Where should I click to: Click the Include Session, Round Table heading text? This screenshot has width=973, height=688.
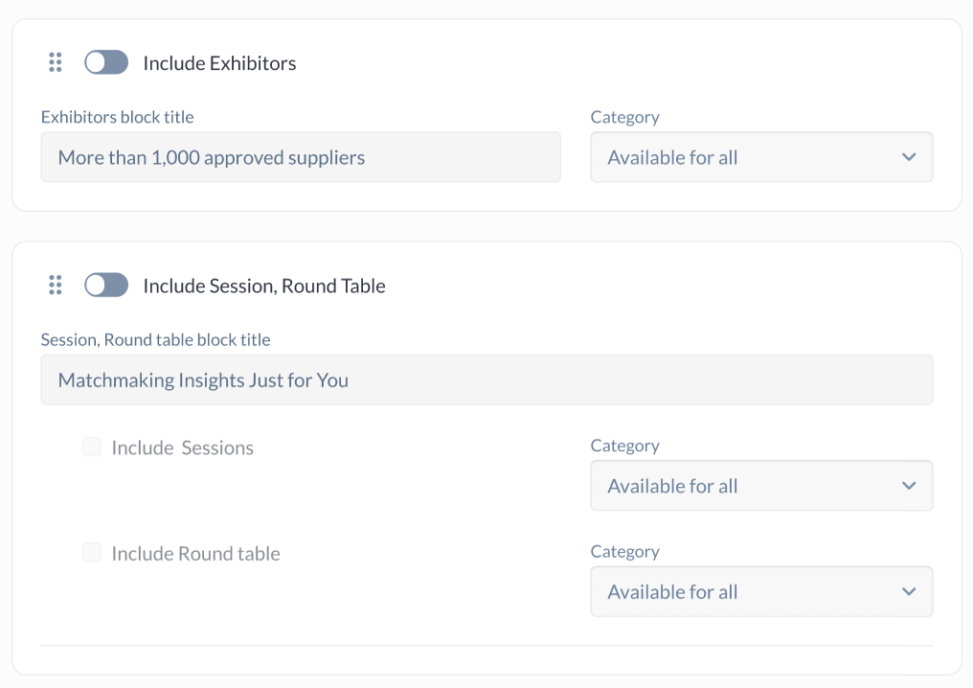[x=264, y=286]
